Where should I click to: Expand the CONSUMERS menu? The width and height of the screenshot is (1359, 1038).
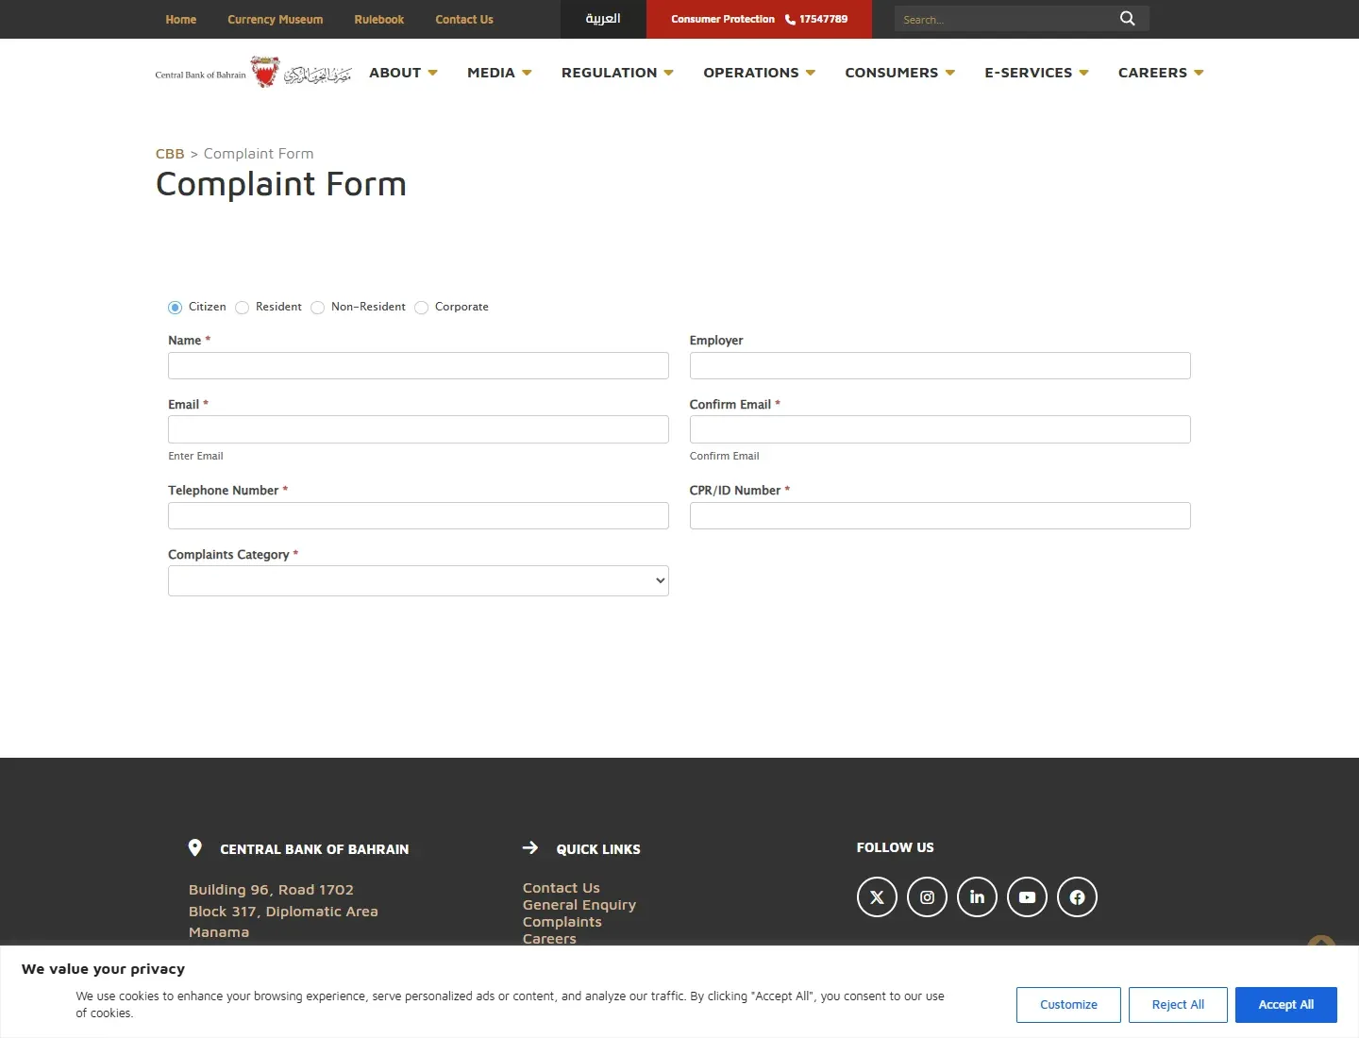click(x=899, y=73)
